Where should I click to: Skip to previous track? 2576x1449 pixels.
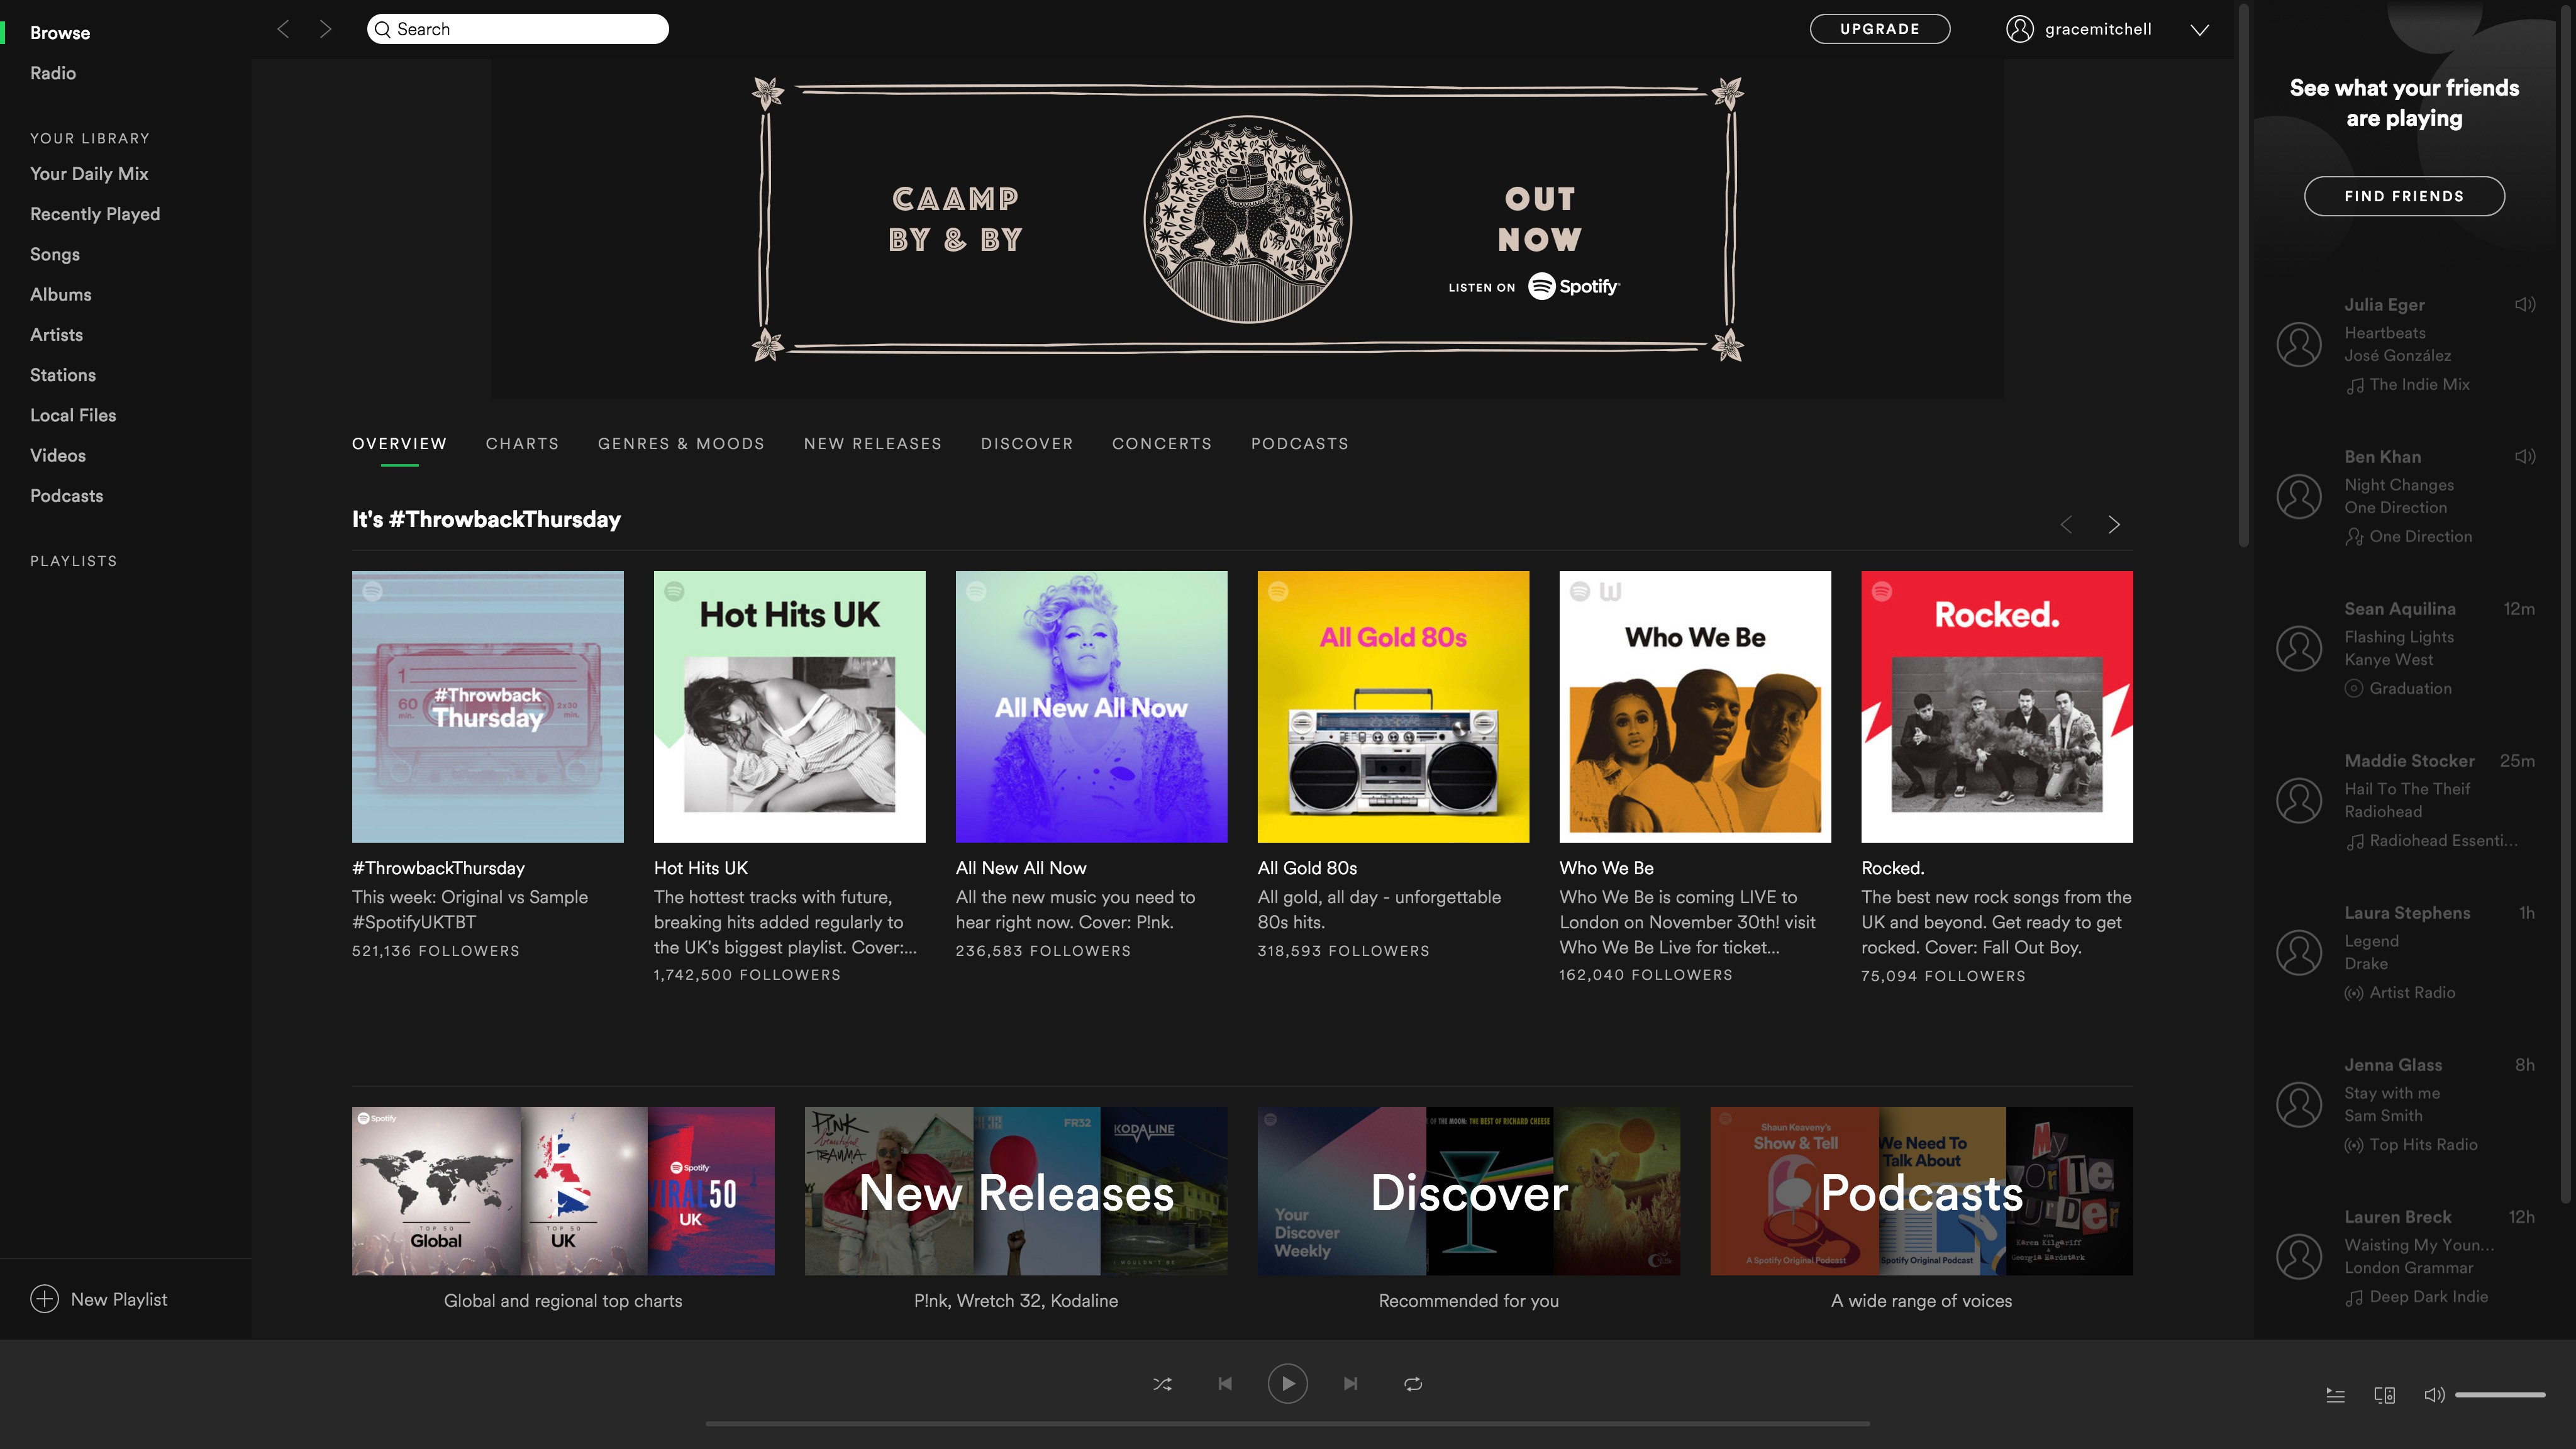(1225, 1384)
